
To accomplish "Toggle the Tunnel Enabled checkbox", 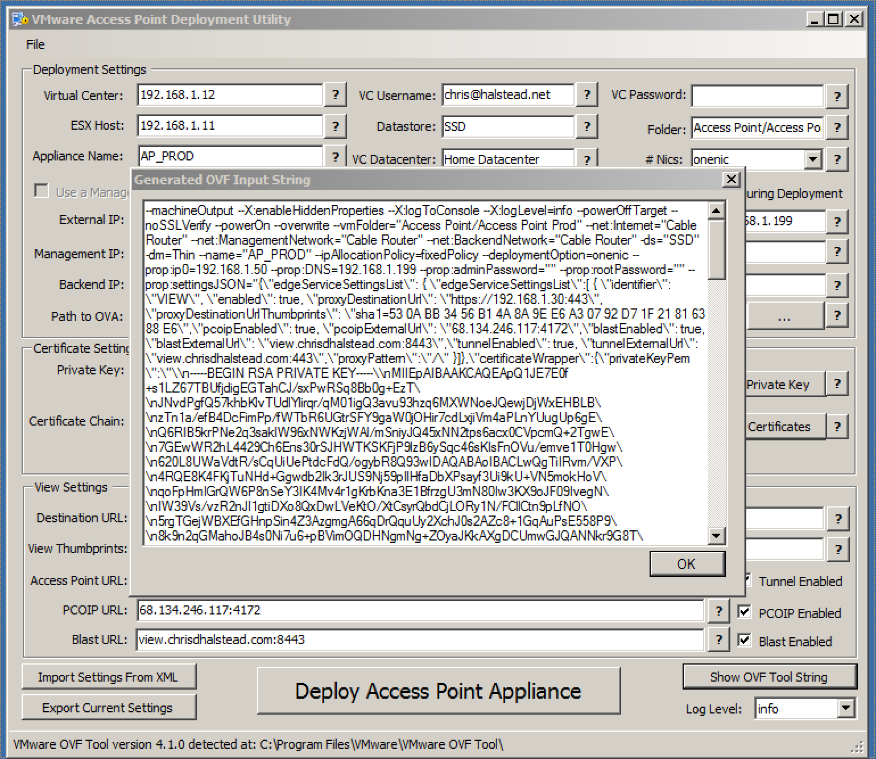I will pyautogui.click(x=747, y=580).
